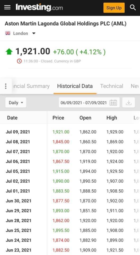Sort table by Date column header

pos(12,118)
